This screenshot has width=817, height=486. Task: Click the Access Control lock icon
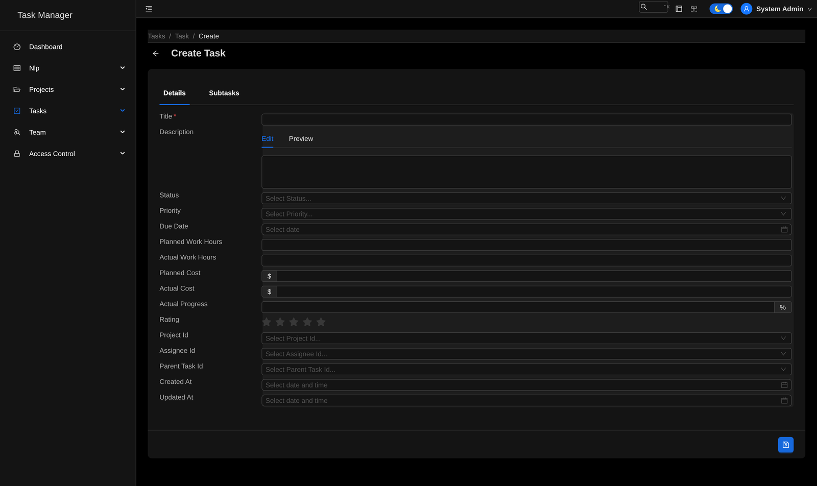tap(17, 154)
